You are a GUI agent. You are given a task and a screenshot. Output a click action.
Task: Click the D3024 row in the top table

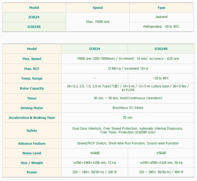[34, 17]
